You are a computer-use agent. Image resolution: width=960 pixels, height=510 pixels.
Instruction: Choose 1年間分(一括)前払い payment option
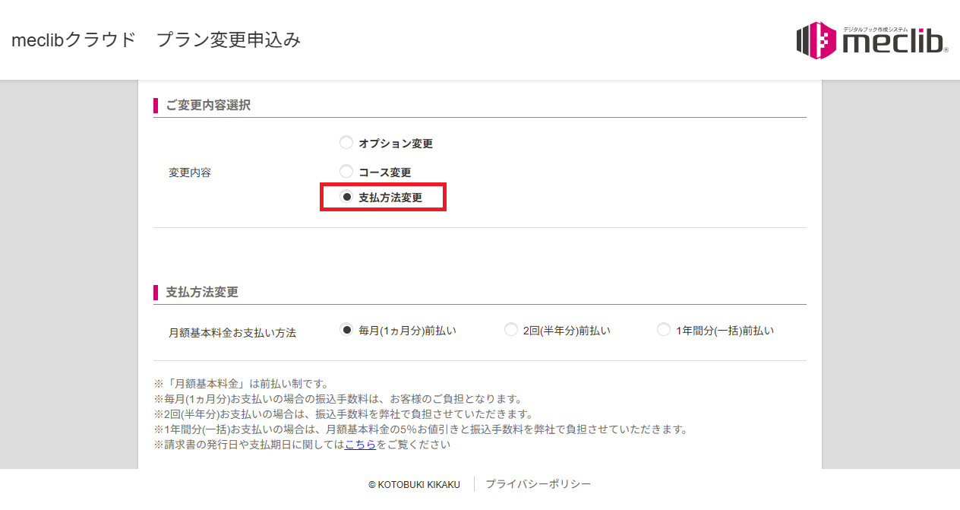coord(663,329)
